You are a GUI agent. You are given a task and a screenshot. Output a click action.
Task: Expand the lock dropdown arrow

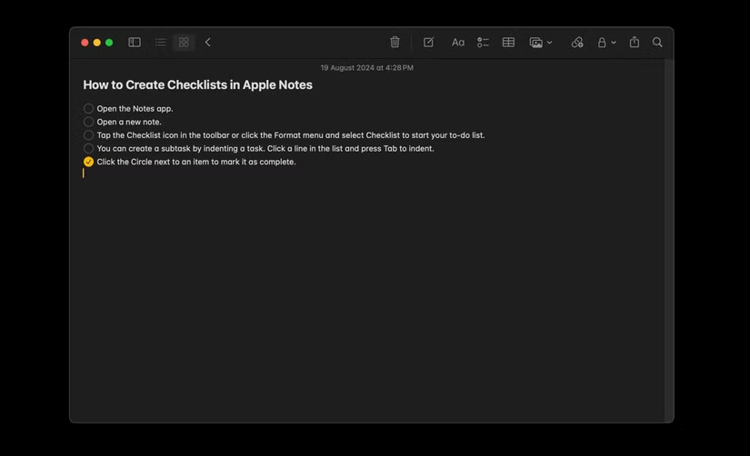click(x=614, y=43)
